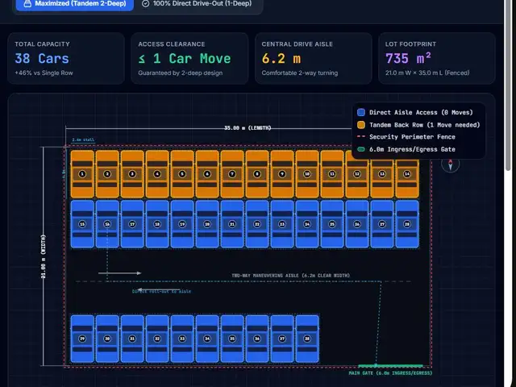Screen dimensions: 516x387
Task: Click 'Guaranteed by 2-deep design' text
Action: 181,73
